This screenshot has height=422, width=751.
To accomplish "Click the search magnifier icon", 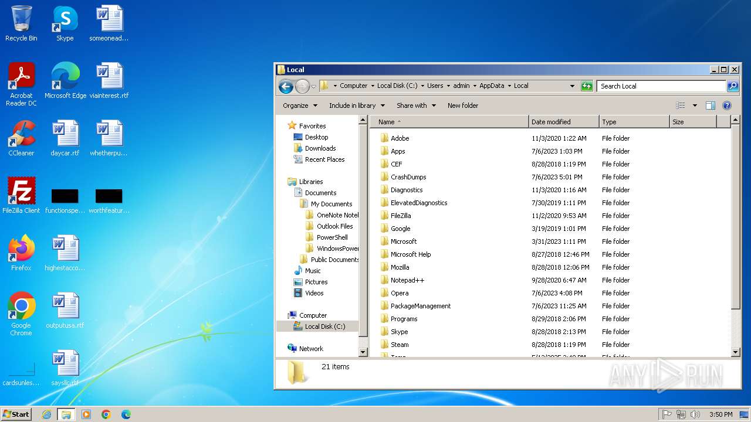I will pyautogui.click(x=733, y=86).
